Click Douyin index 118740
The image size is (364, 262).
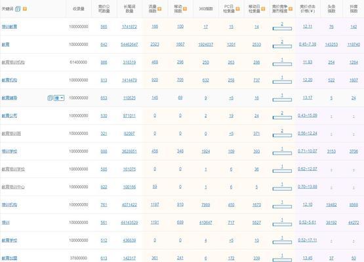(354, 45)
